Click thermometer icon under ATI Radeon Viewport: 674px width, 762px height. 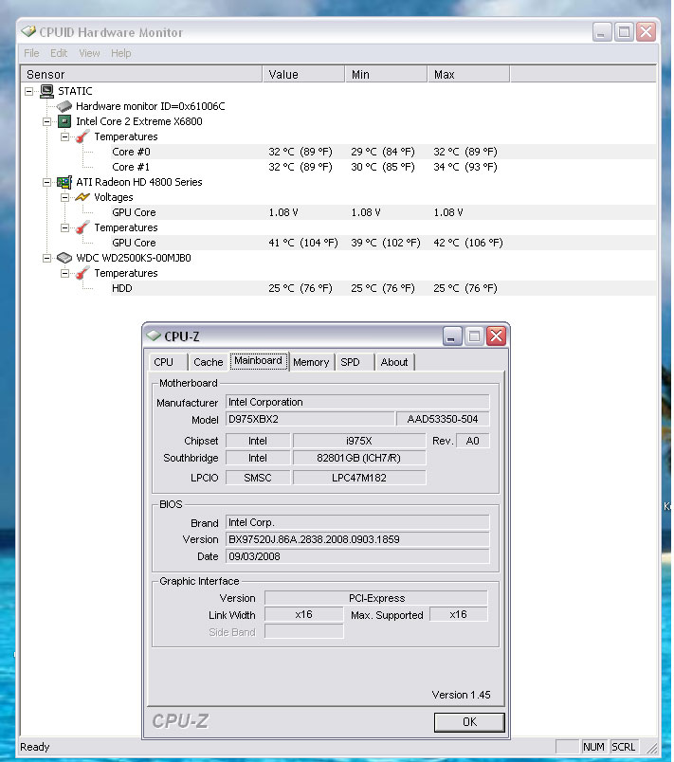(x=82, y=227)
